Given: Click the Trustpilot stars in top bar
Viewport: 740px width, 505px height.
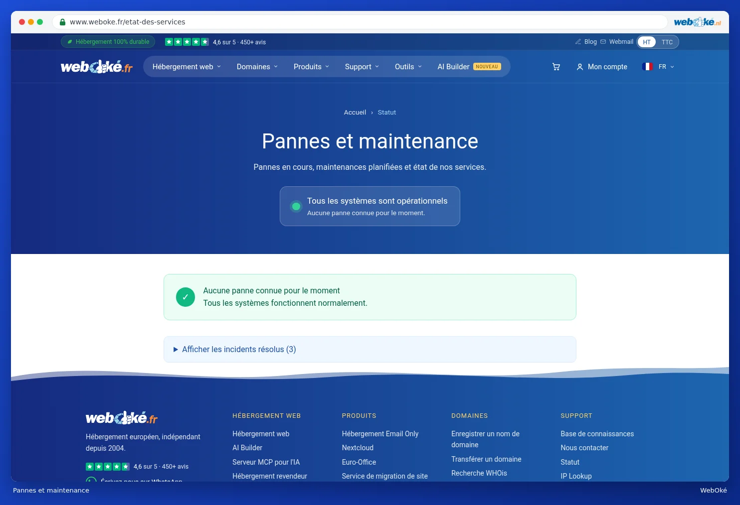Looking at the screenshot, I should tap(187, 42).
